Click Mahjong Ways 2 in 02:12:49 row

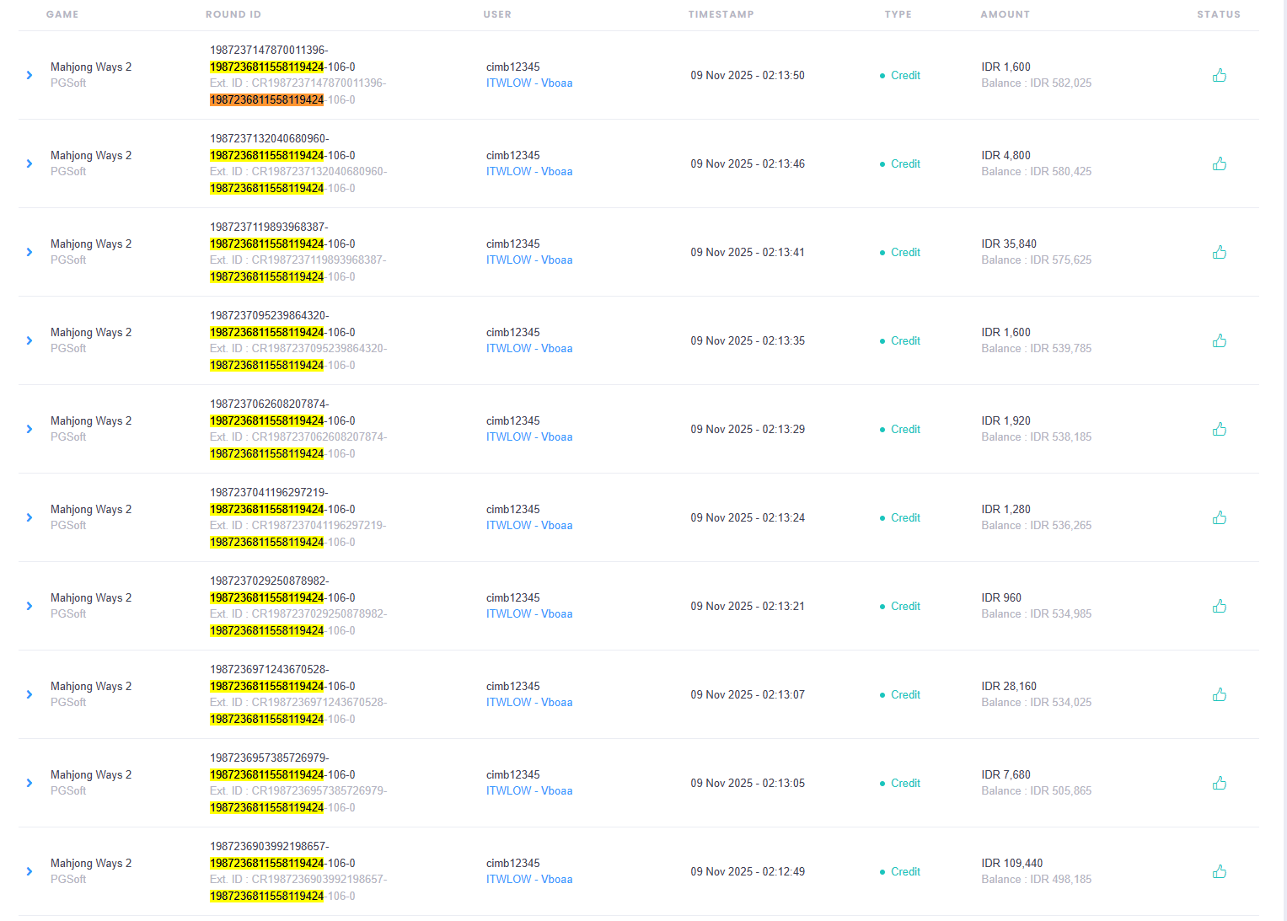[91, 863]
